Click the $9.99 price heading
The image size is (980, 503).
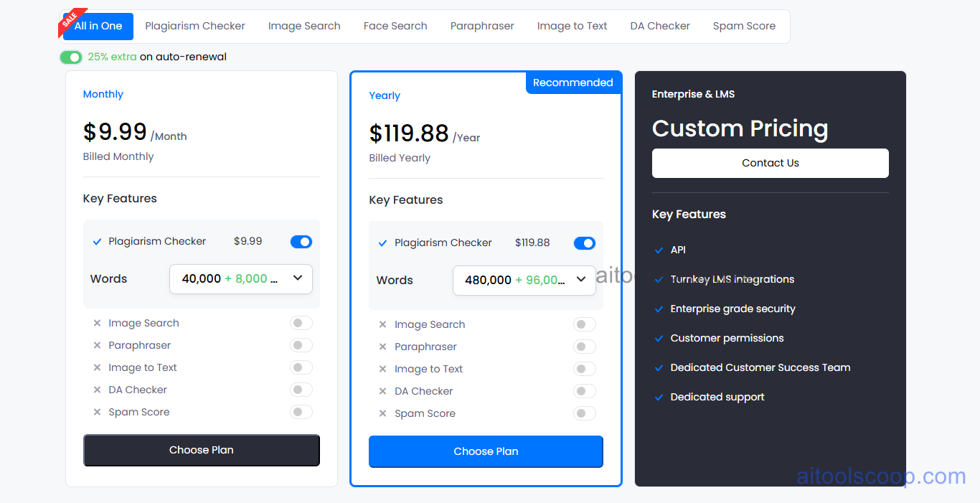[x=115, y=132]
